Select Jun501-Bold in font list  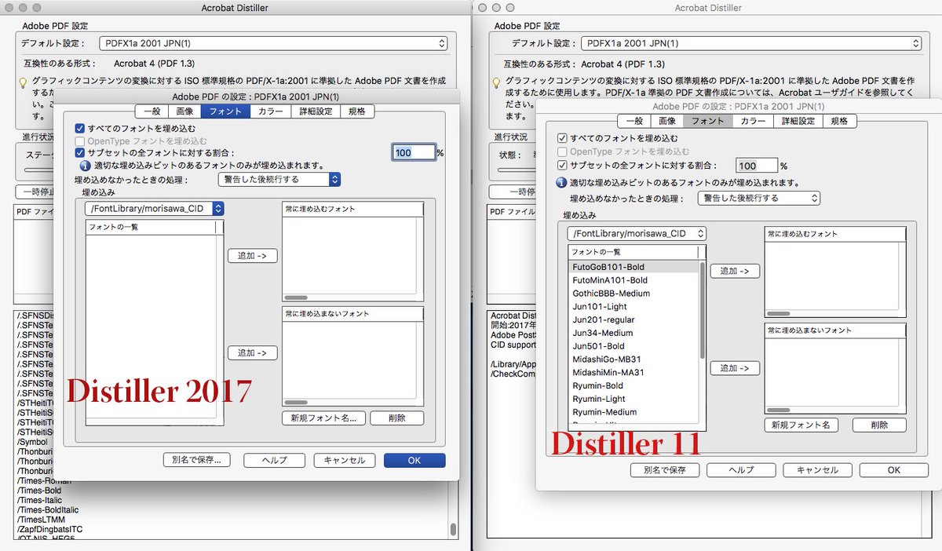coord(634,346)
